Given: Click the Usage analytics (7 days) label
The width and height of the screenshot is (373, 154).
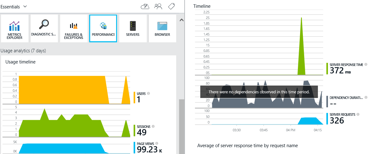Looking at the screenshot, I should (23, 51).
